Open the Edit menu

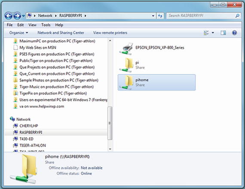point(21,25)
